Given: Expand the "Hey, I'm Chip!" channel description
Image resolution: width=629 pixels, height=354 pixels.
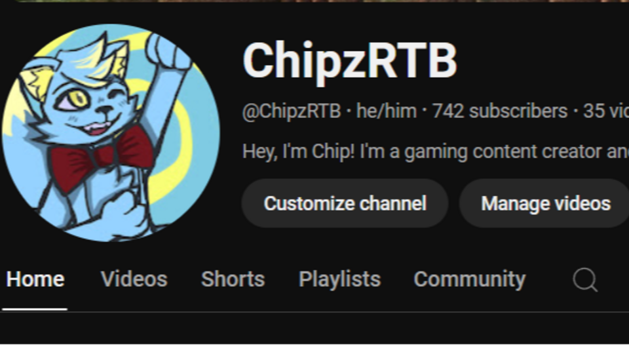Looking at the screenshot, I should pyautogui.click(x=436, y=151).
